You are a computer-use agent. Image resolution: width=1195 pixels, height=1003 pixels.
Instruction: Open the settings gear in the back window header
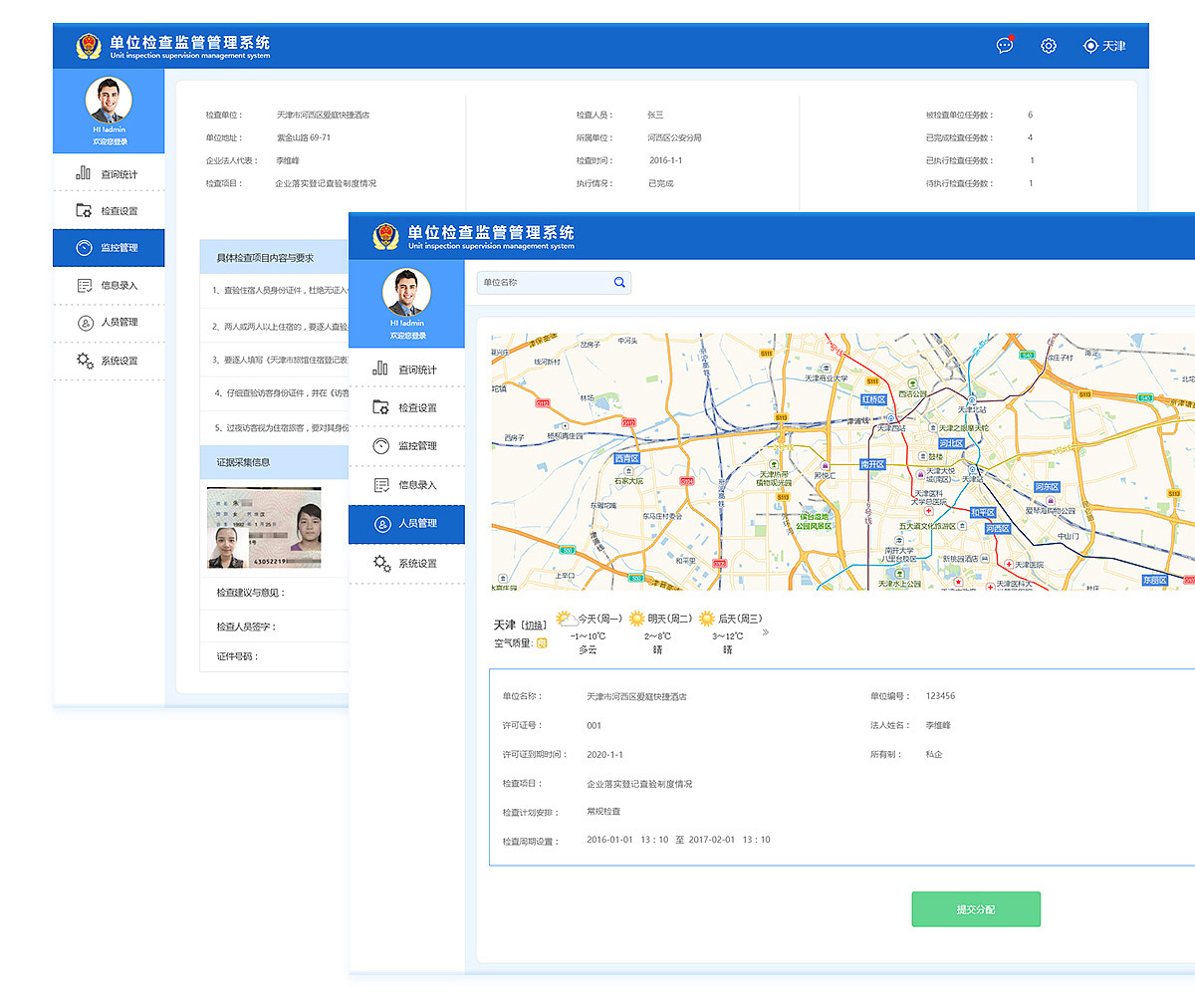pyautogui.click(x=1049, y=46)
